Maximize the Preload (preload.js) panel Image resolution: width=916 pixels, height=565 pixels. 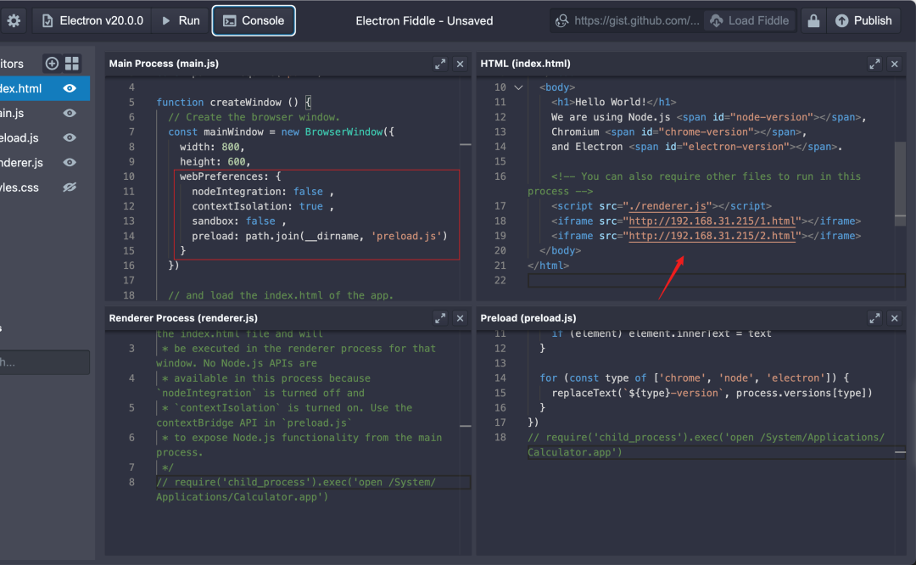pos(874,318)
